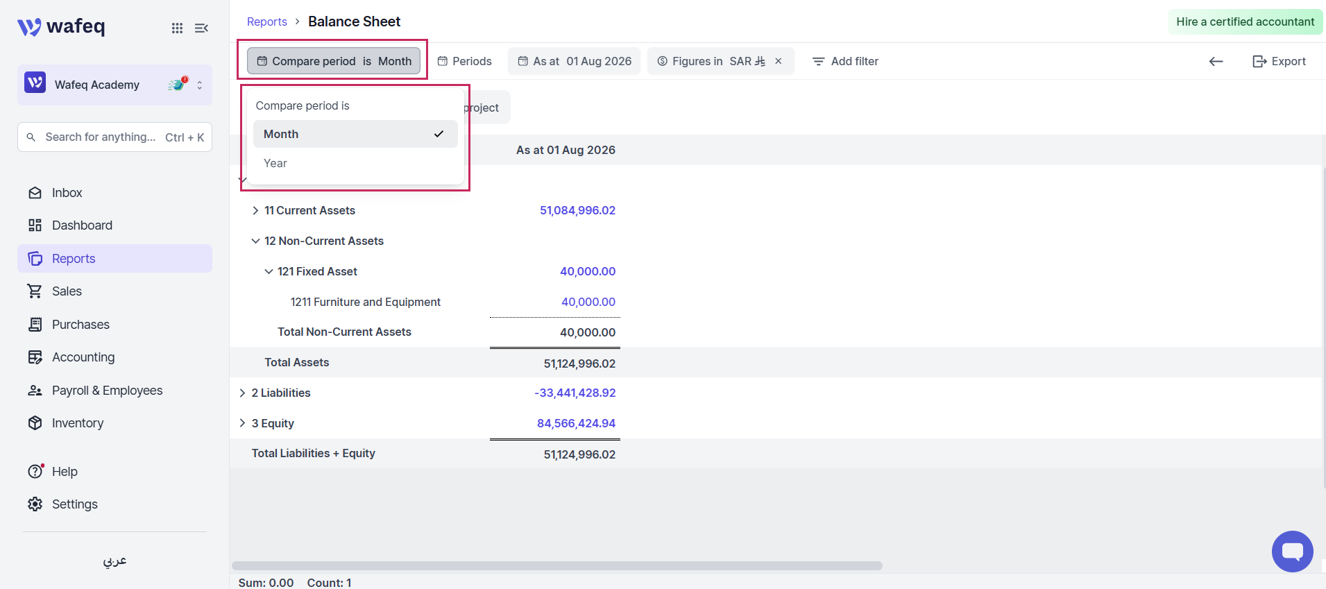The height and width of the screenshot is (589, 1326).
Task: Expand the 11 Current Assets row
Action: tap(255, 210)
